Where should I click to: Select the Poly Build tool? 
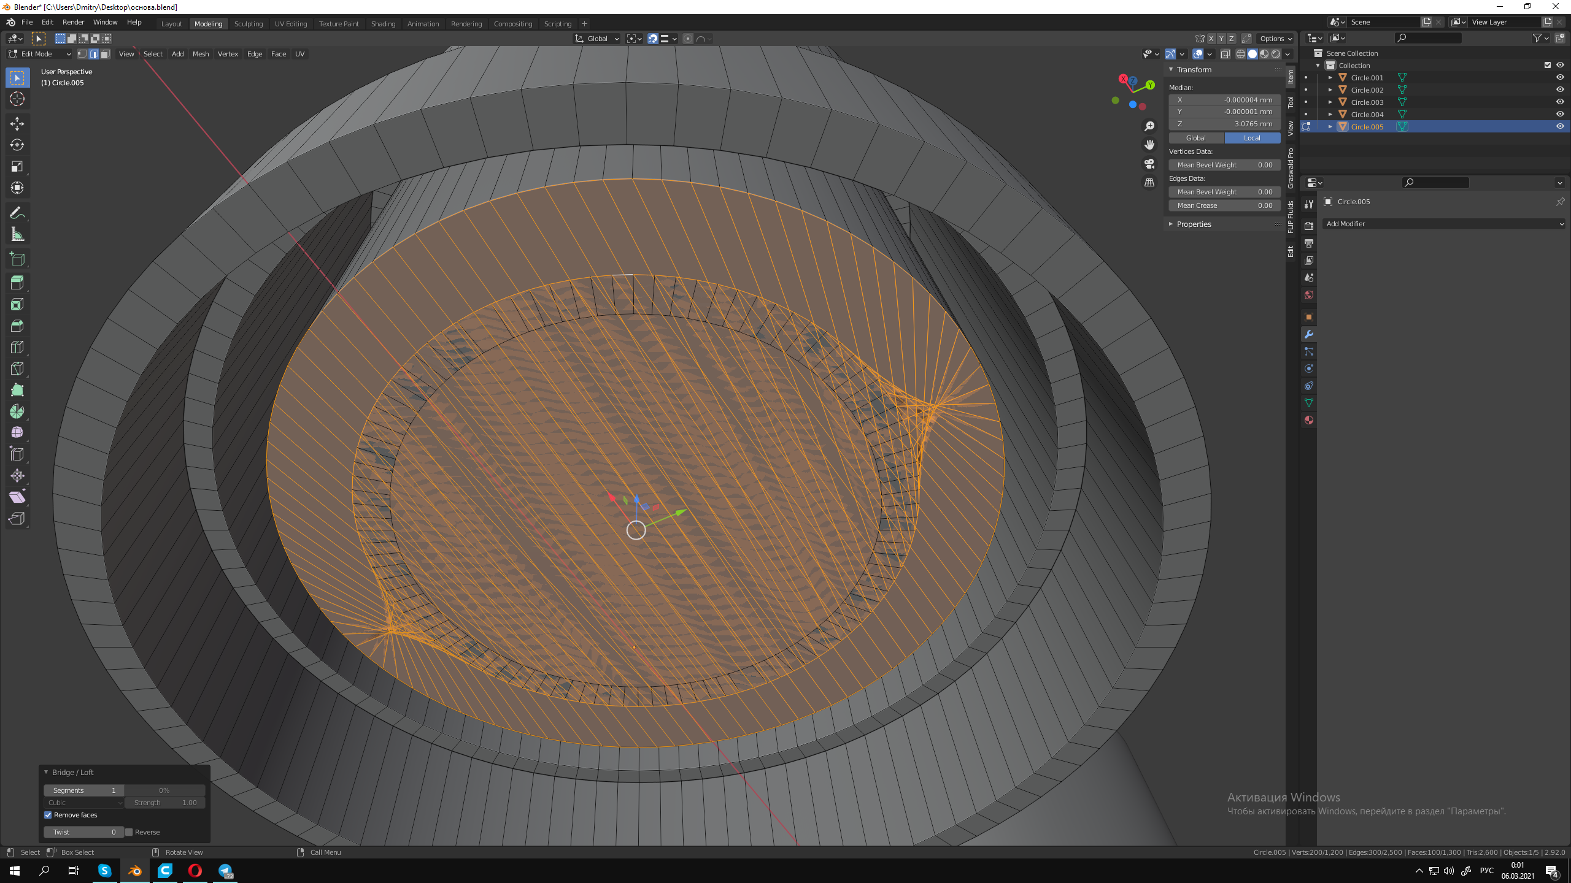[x=17, y=390]
